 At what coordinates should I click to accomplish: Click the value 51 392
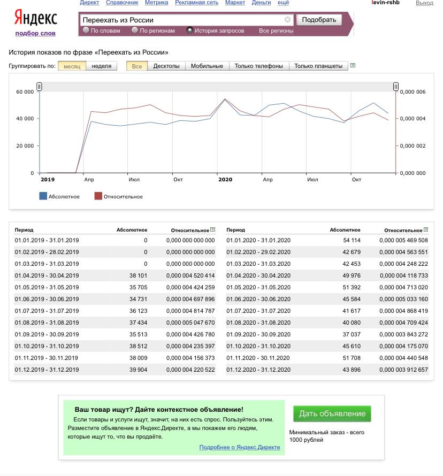[352, 288]
